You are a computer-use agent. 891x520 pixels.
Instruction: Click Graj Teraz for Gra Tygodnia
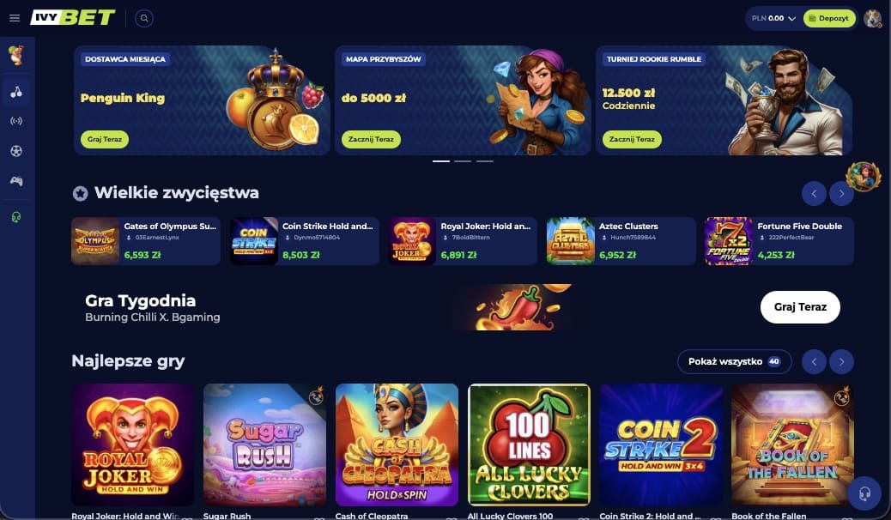click(x=800, y=307)
